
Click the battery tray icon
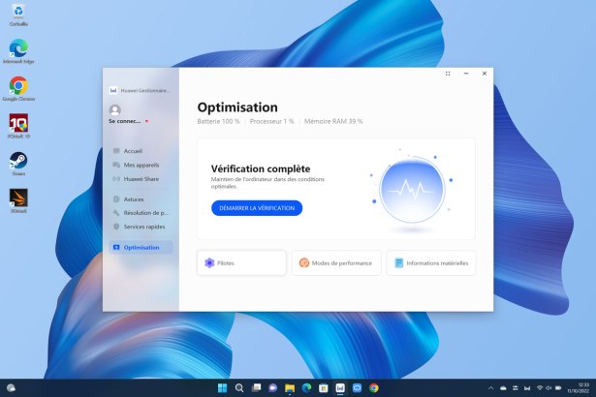pos(558,388)
